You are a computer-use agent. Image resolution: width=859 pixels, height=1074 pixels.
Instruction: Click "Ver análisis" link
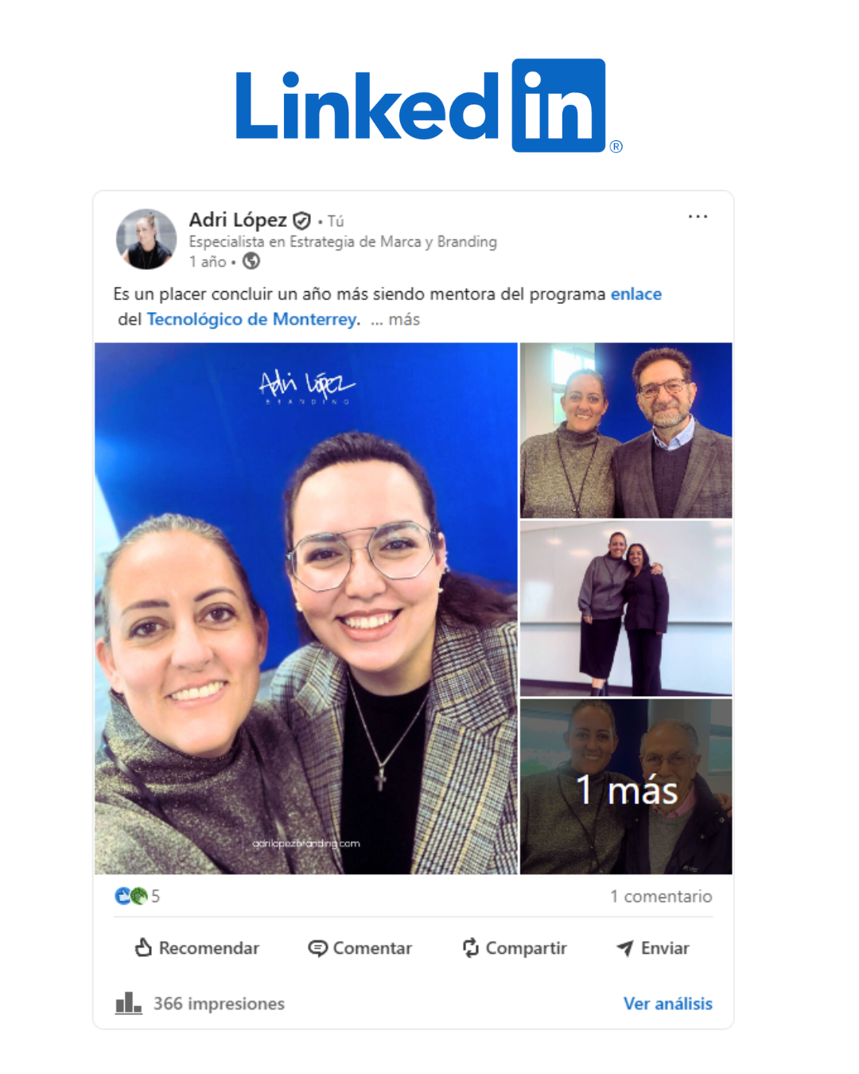pos(668,1003)
